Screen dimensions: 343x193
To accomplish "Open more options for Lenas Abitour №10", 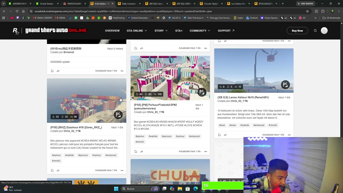I will [289, 135].
